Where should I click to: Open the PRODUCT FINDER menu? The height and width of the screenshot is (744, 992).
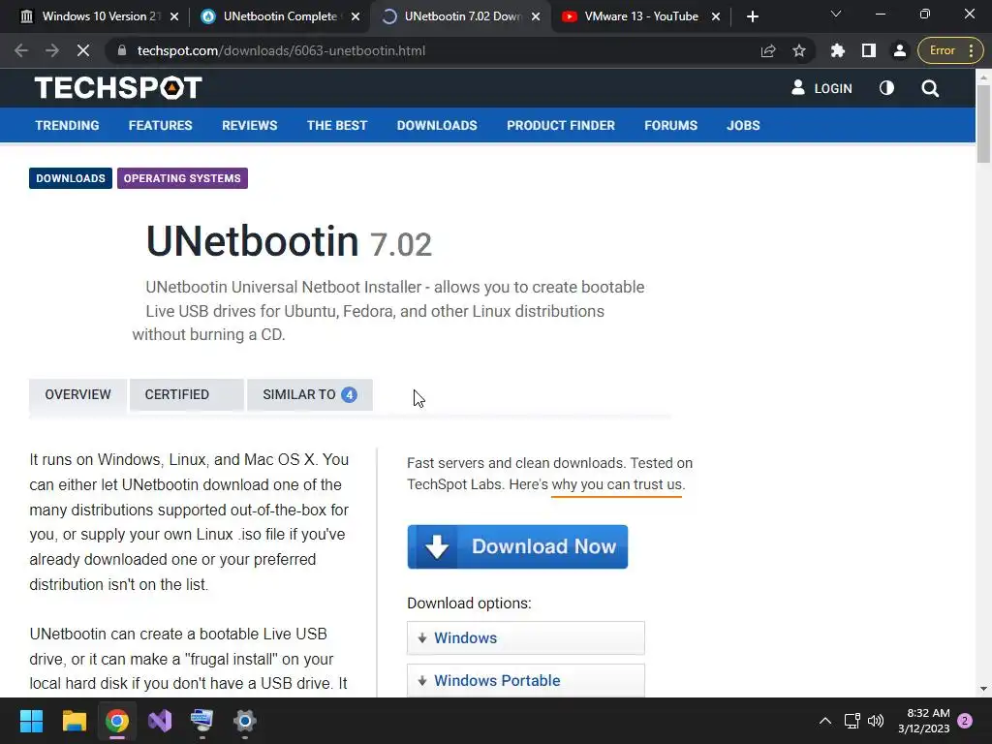[561, 125]
